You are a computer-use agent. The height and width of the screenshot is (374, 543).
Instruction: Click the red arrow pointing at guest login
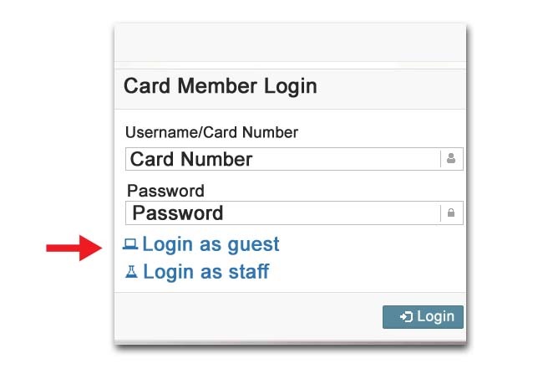(x=74, y=248)
